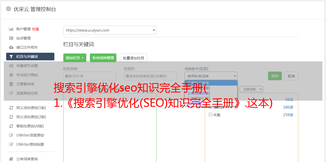Click the play circle icon for 手动运行测试
Image resolution: width=326 pixels, height=162 pixels.
point(11,75)
